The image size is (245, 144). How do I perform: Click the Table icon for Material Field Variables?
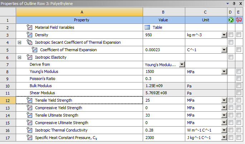point(147,27)
